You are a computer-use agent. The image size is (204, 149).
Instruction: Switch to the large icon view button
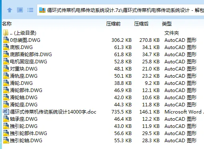(x=20, y=10)
